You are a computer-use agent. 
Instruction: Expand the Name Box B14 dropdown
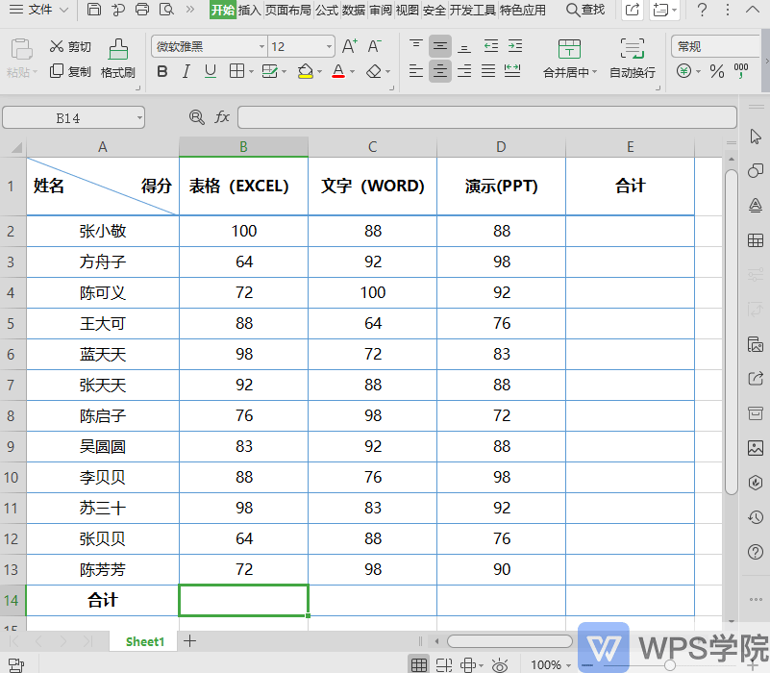(139, 118)
